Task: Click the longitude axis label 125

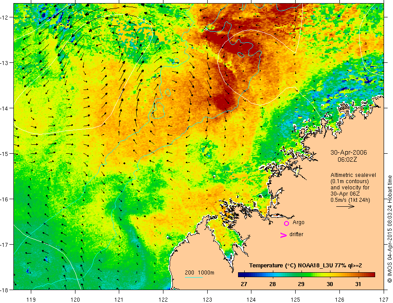Action: pyautogui.click(x=296, y=299)
